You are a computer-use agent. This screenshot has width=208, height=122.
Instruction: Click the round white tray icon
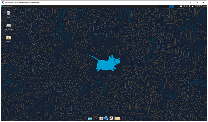(x=189, y=6)
